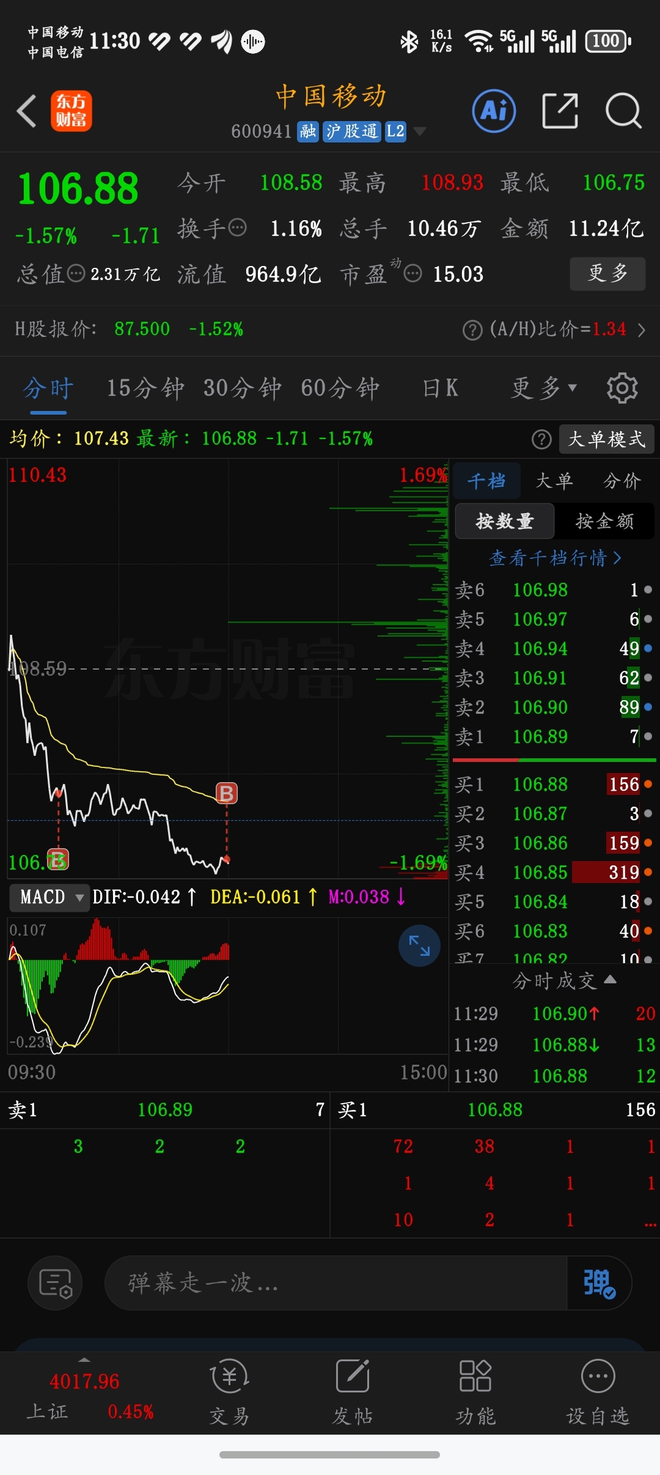Tap the help icon beside 大单模式
The height and width of the screenshot is (1475, 660).
click(541, 439)
